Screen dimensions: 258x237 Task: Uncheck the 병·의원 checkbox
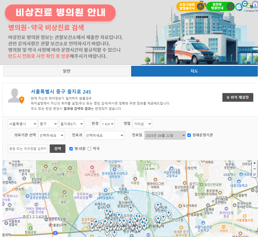tap(71, 149)
